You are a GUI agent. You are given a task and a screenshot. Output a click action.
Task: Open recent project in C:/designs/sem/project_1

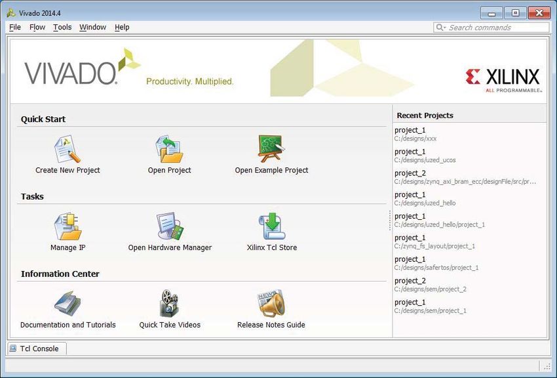470,306
